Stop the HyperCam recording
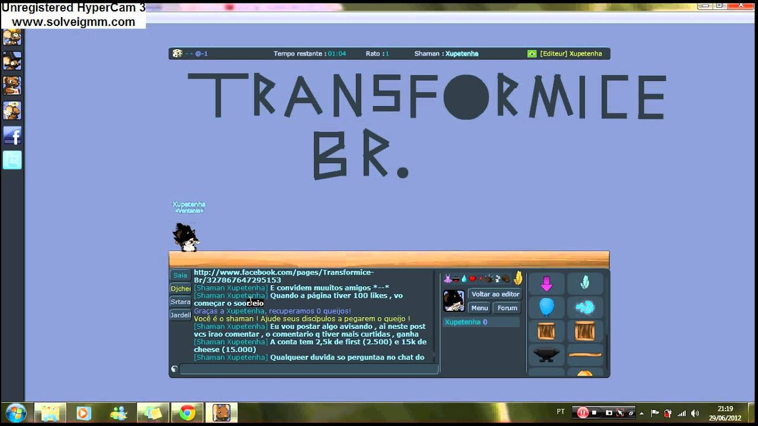758x426 pixels. (x=594, y=413)
